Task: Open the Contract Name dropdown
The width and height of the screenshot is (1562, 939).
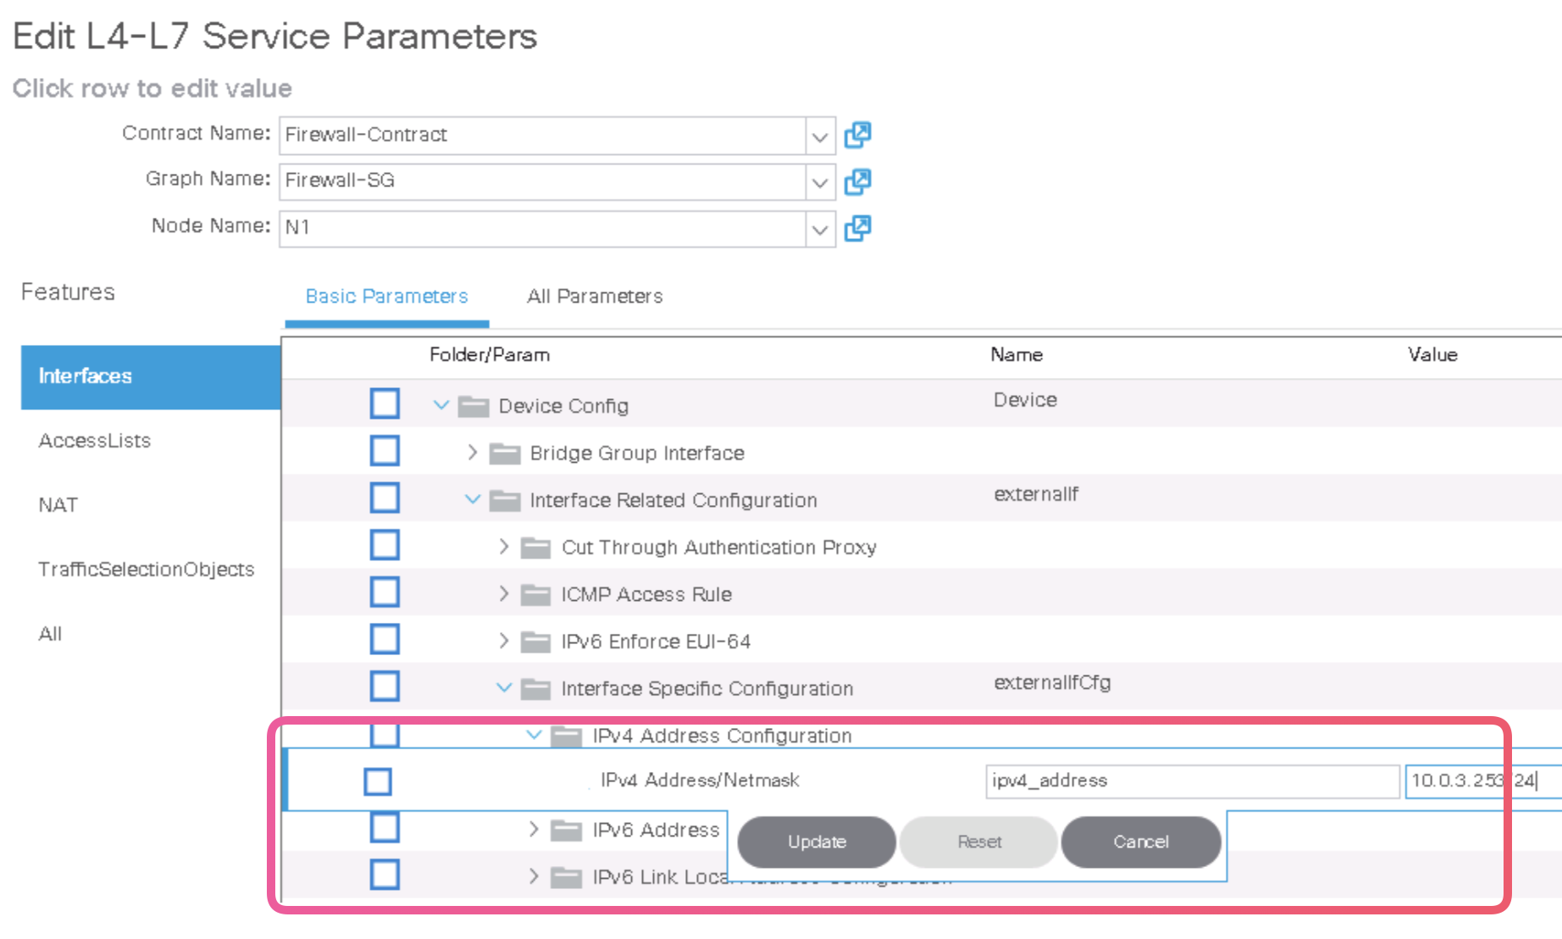Action: point(819,136)
